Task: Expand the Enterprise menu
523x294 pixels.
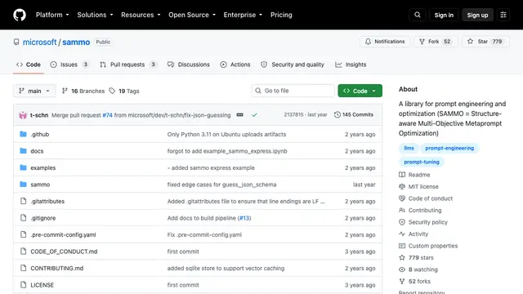Action: click(x=243, y=15)
